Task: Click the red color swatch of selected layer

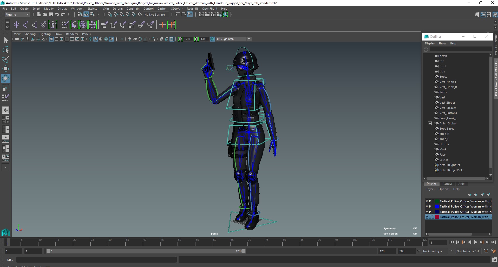Action: [x=437, y=217]
